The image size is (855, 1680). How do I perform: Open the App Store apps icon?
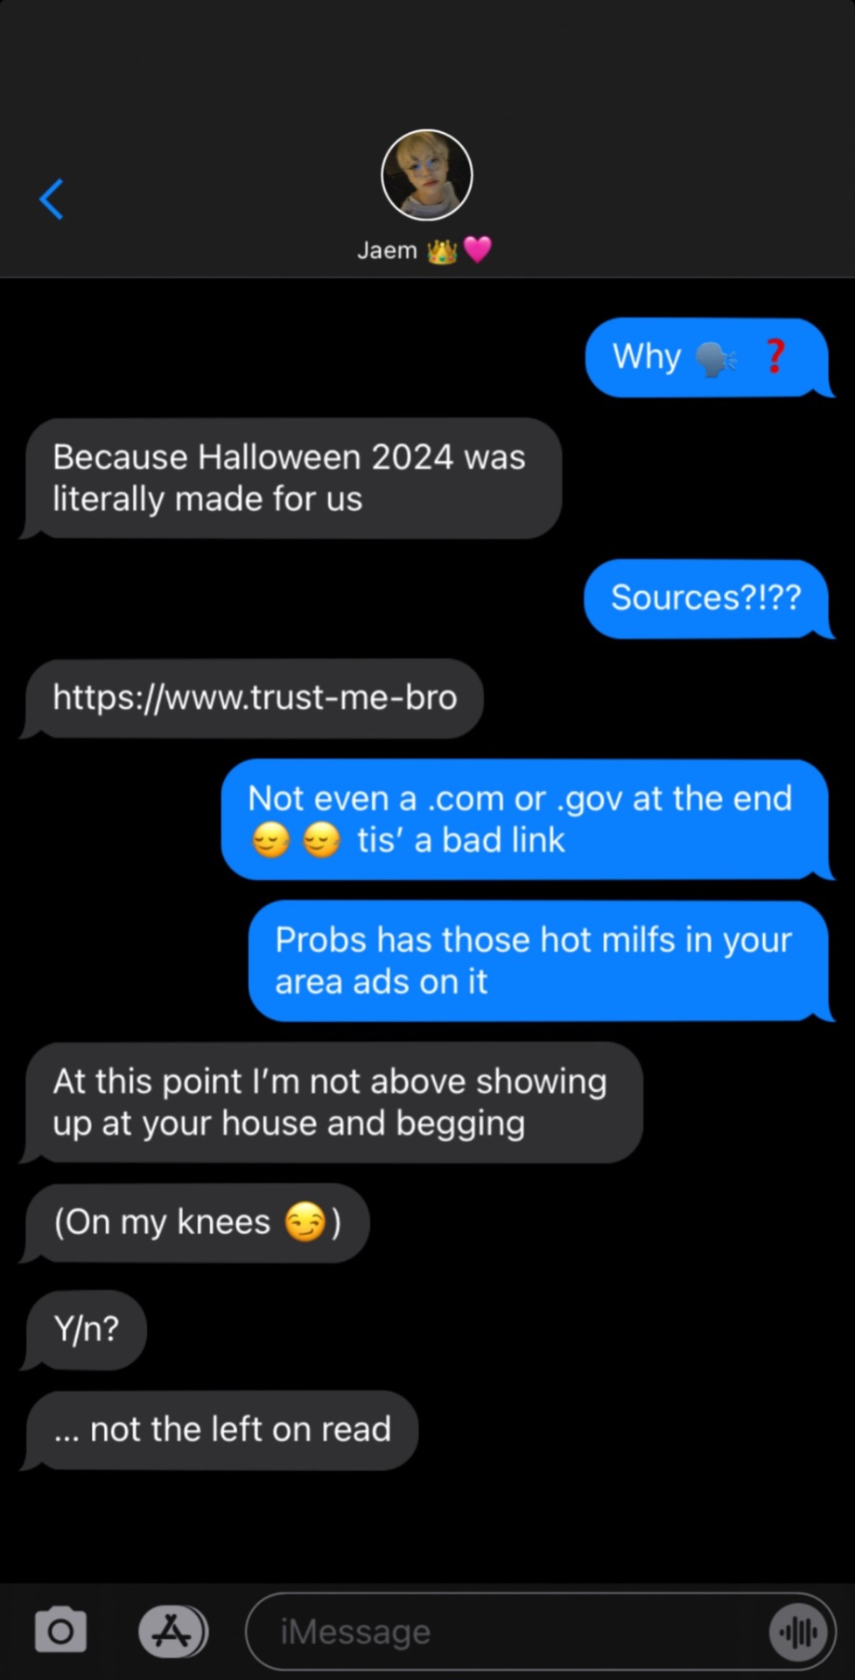[172, 1631]
